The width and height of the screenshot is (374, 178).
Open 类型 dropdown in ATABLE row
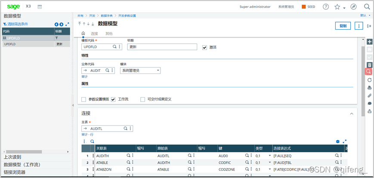pyautogui.click(x=270, y=163)
